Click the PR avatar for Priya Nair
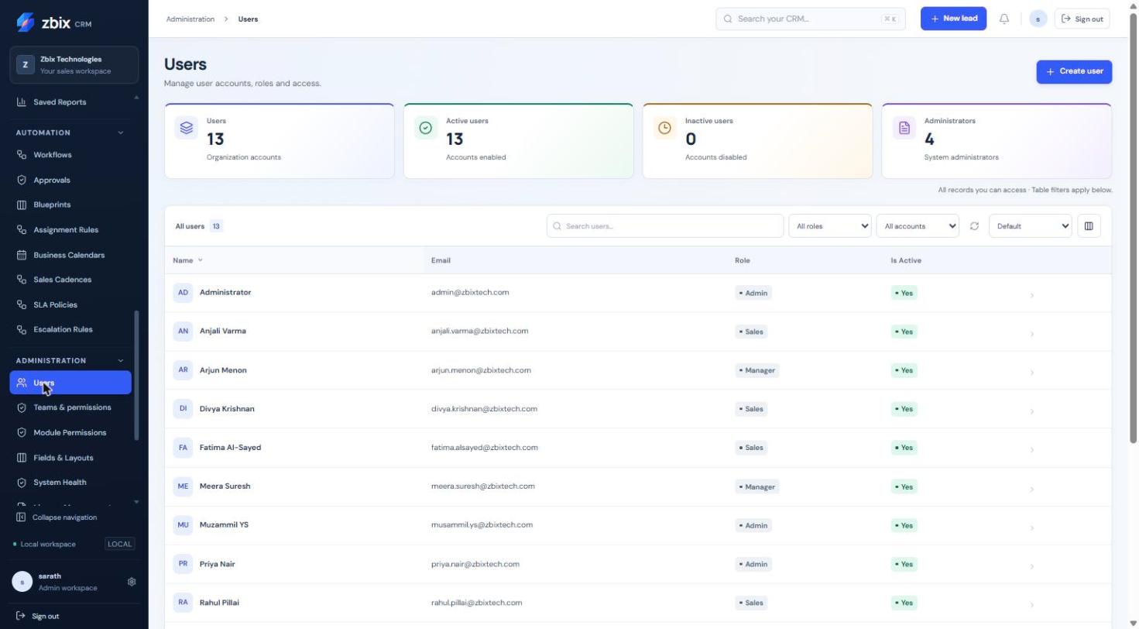 click(x=183, y=564)
